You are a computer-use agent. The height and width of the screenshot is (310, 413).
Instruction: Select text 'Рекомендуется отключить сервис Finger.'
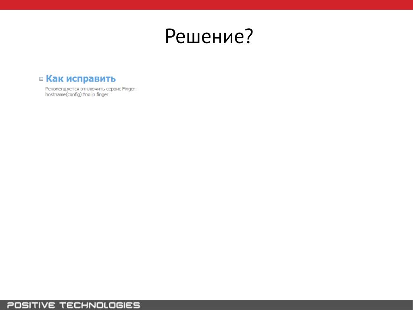91,89
